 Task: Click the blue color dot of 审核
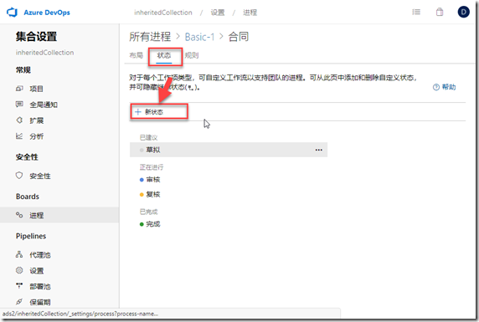142,180
